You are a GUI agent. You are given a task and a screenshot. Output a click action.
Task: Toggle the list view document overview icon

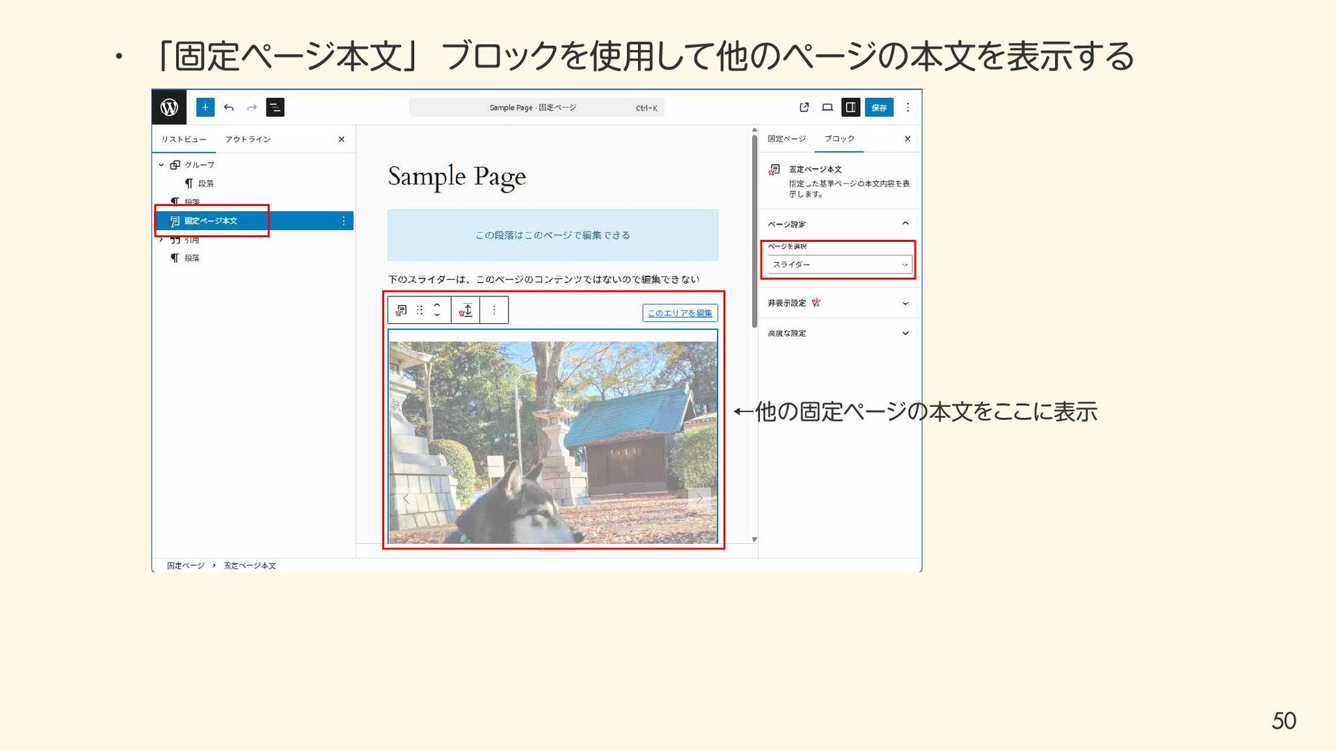coord(275,107)
